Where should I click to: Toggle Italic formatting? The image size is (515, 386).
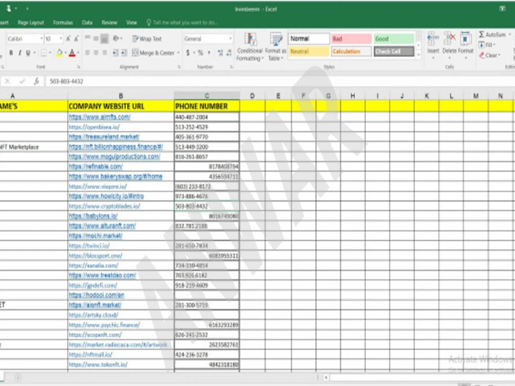[20, 53]
